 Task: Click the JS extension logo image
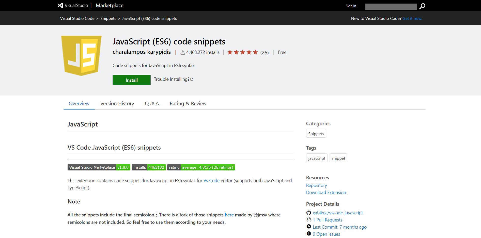point(81,56)
